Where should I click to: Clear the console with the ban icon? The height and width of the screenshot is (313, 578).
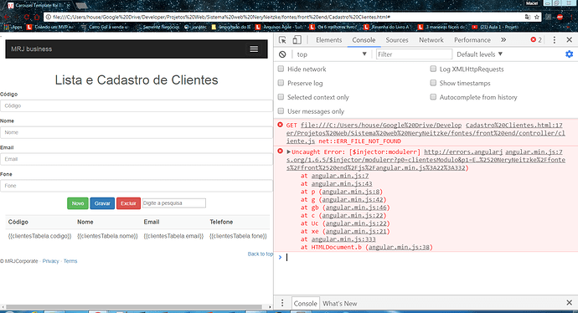point(282,54)
